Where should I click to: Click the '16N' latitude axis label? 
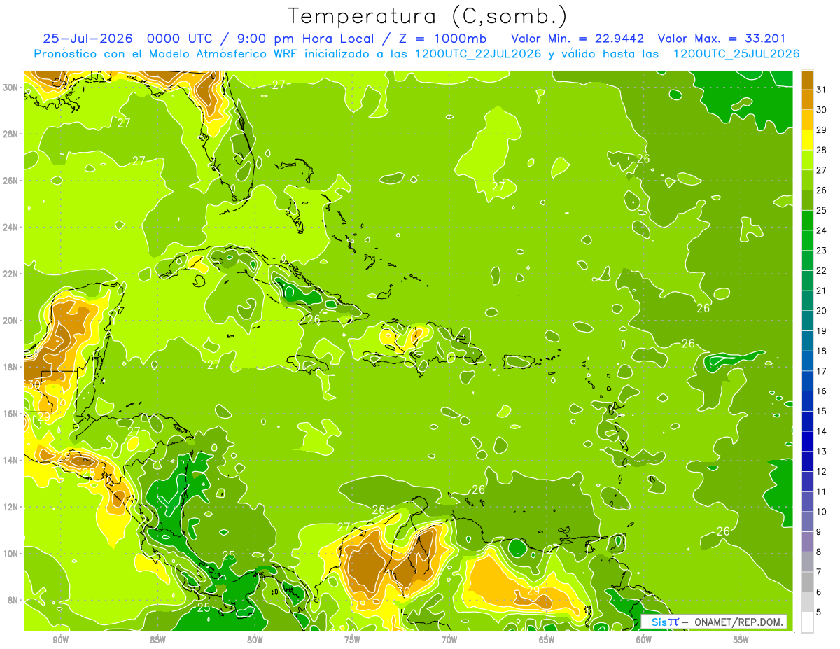pos(12,414)
